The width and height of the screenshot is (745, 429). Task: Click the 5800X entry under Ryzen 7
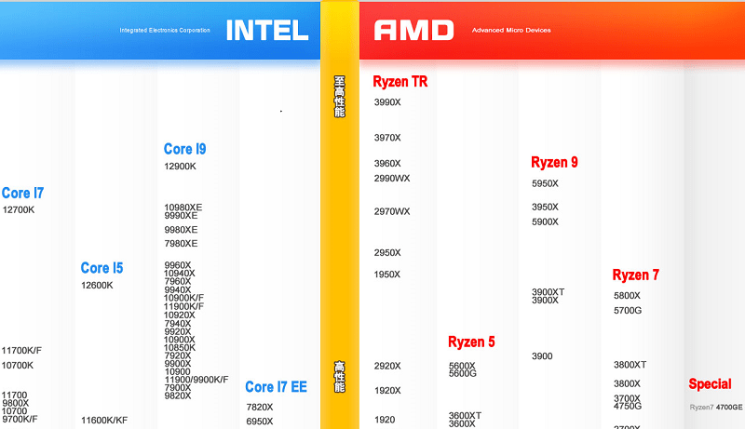(x=627, y=296)
